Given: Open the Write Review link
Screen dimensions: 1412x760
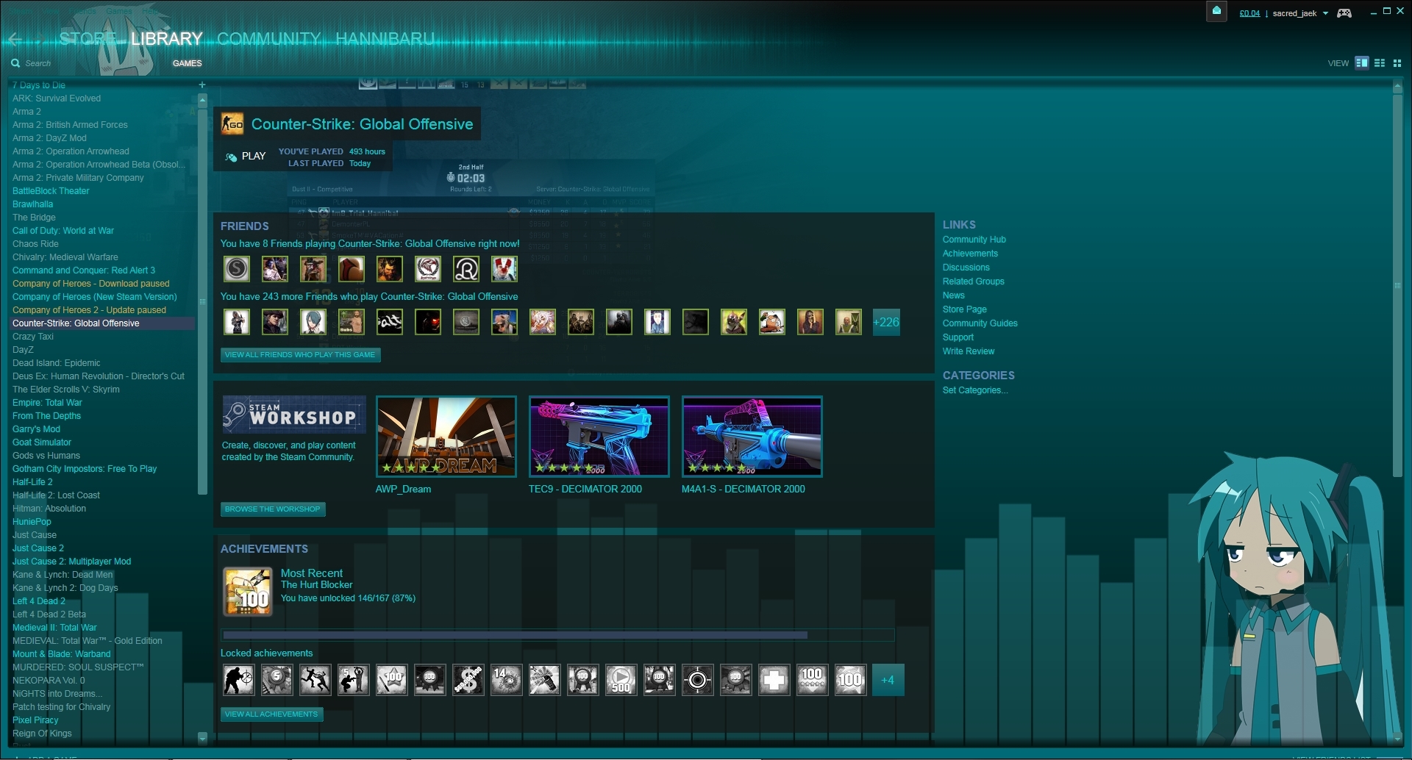Looking at the screenshot, I should click(969, 351).
